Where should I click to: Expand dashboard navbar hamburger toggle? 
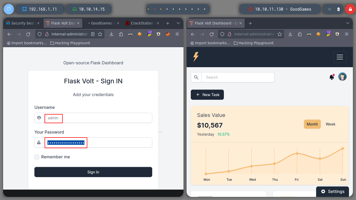pos(340,57)
